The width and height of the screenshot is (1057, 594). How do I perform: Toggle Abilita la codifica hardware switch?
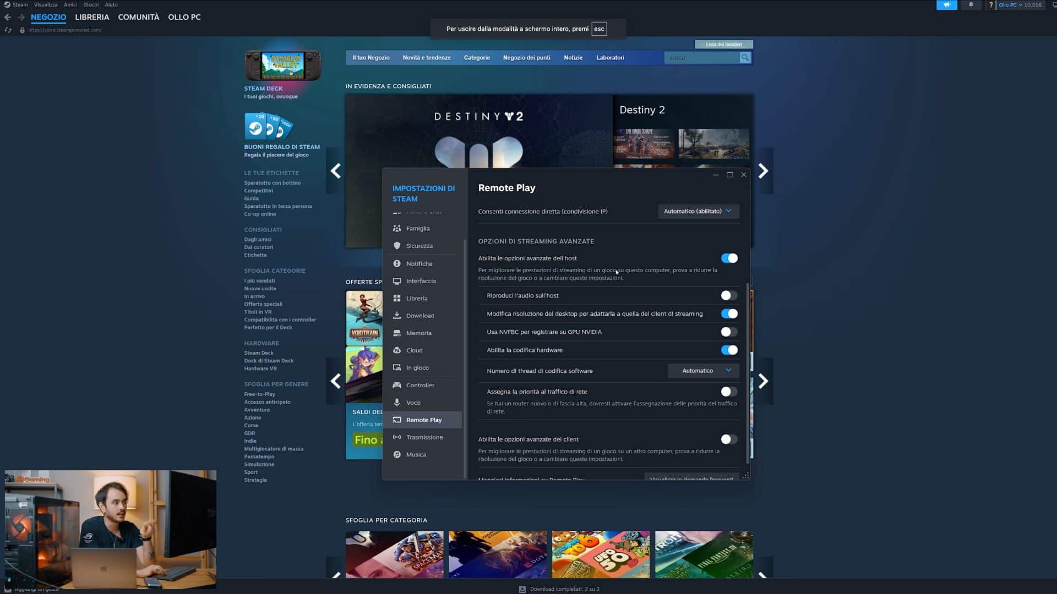point(729,350)
